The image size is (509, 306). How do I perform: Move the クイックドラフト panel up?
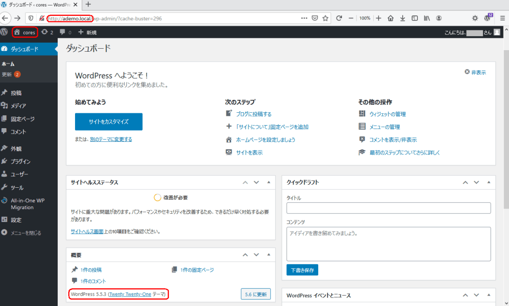click(465, 182)
